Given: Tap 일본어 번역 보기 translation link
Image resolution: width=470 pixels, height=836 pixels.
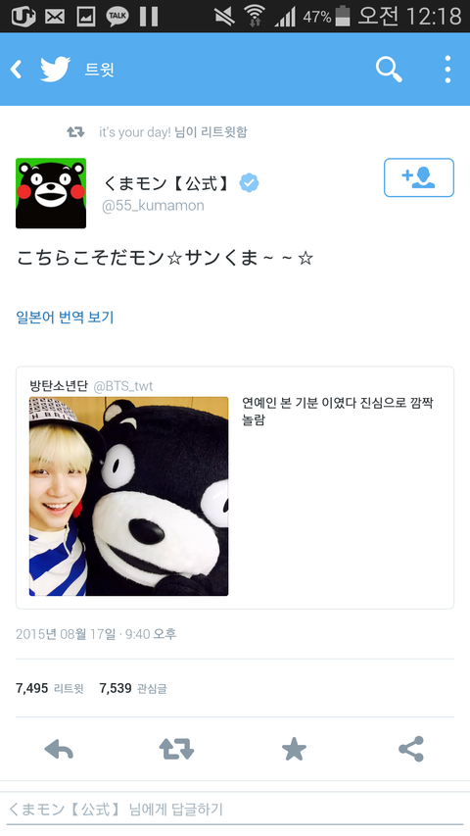Looking at the screenshot, I should [x=65, y=318].
